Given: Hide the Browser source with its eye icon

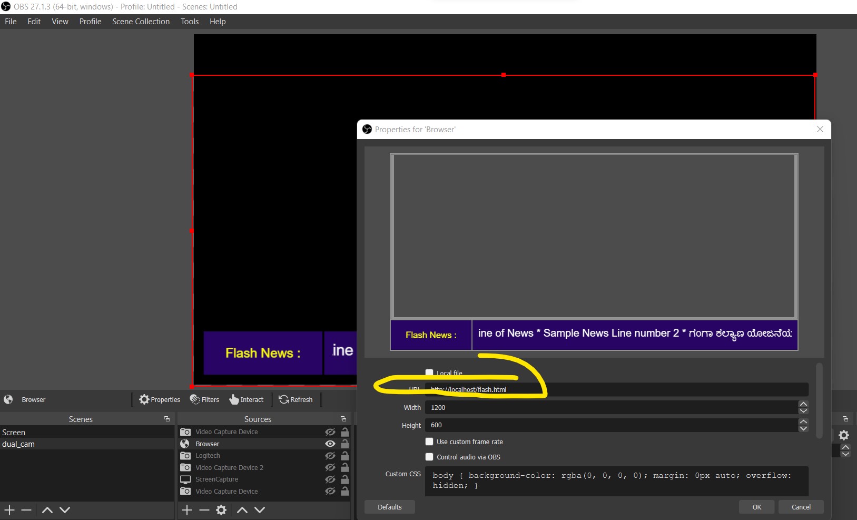Looking at the screenshot, I should (330, 444).
